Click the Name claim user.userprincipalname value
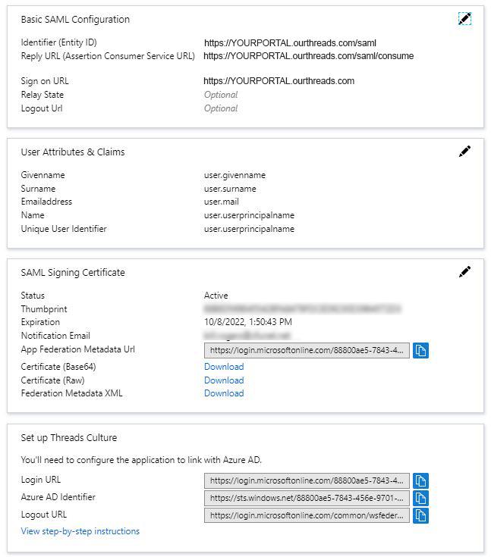Viewport: 491px width, 557px height. coord(249,215)
